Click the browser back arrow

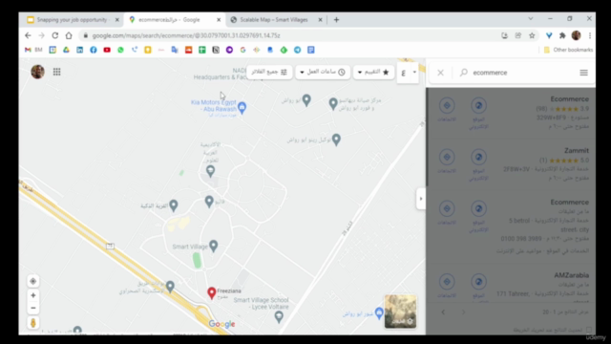pos(28,35)
